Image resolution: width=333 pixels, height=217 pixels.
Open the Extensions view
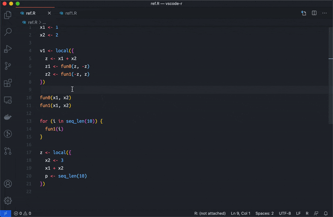[x=8, y=83]
